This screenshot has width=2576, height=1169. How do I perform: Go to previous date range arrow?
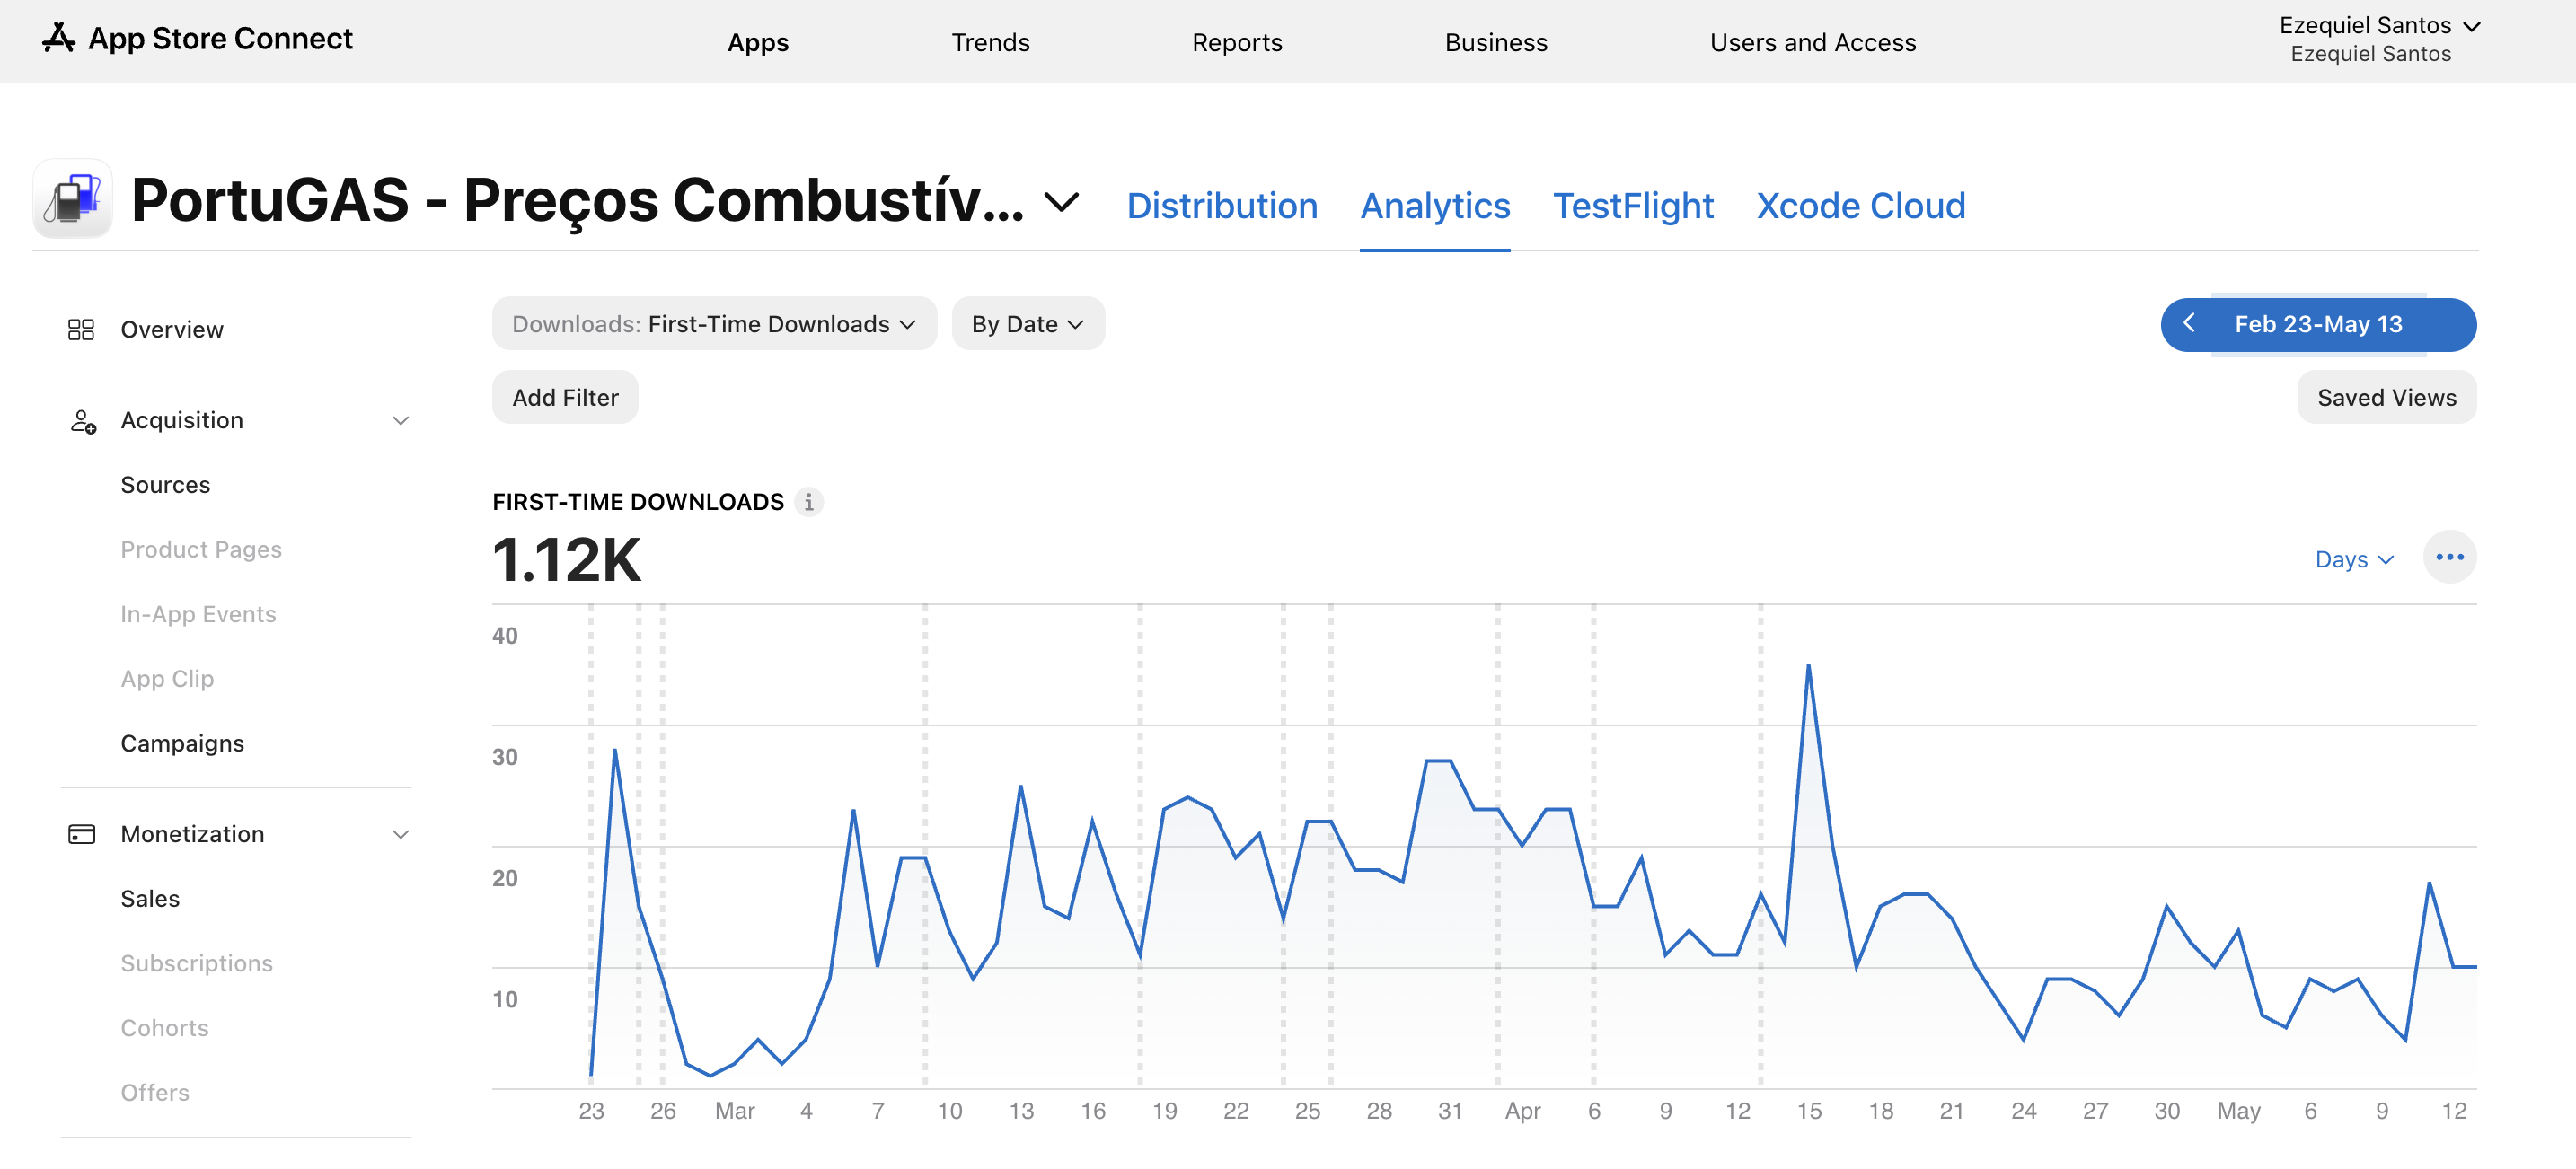click(2189, 323)
